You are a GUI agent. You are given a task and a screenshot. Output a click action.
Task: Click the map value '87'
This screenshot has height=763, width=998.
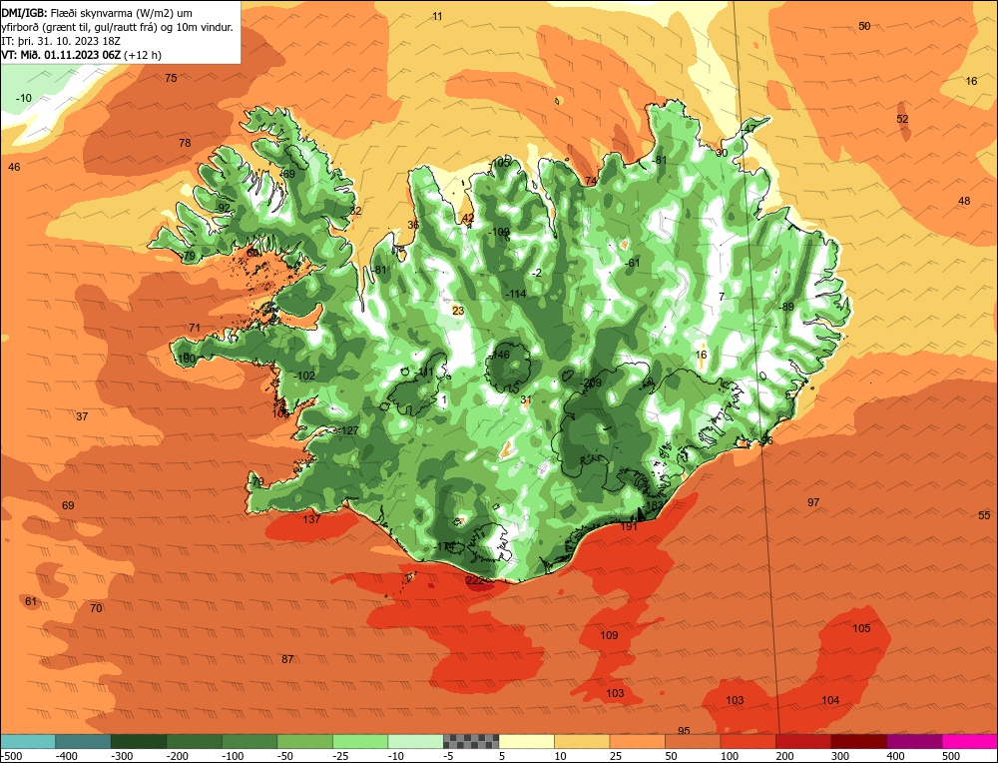287,659
